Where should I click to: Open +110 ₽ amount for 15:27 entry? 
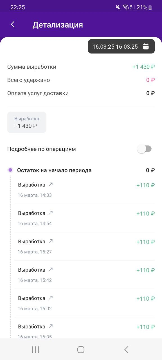click(x=145, y=242)
